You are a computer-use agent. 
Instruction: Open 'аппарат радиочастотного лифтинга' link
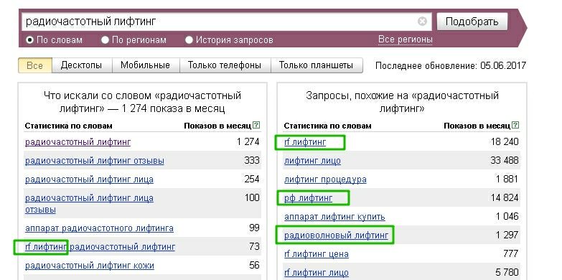99,228
